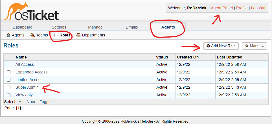Tick the View only checkbox
Viewport: 272px width, 124px height.
tap(8, 95)
